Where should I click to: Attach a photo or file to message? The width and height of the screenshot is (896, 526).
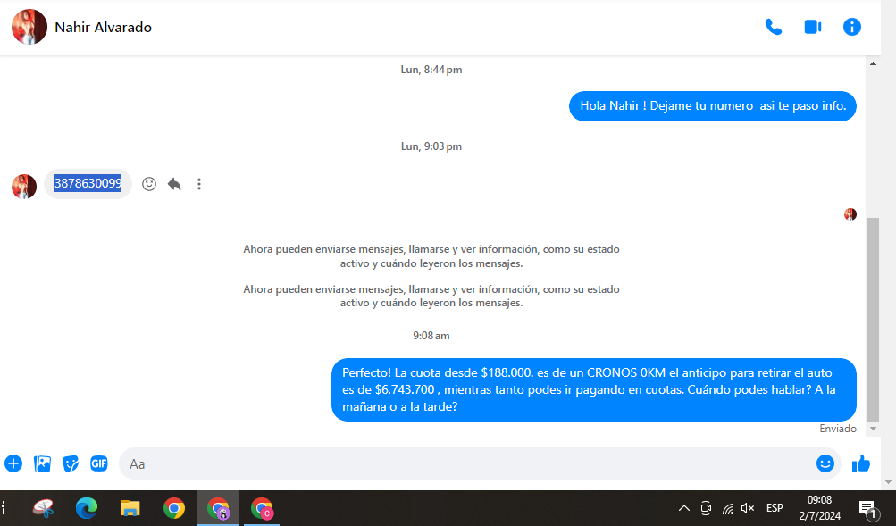42,463
